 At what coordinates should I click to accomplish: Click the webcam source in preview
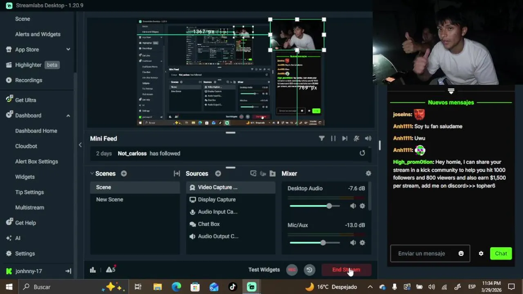tap(297, 35)
